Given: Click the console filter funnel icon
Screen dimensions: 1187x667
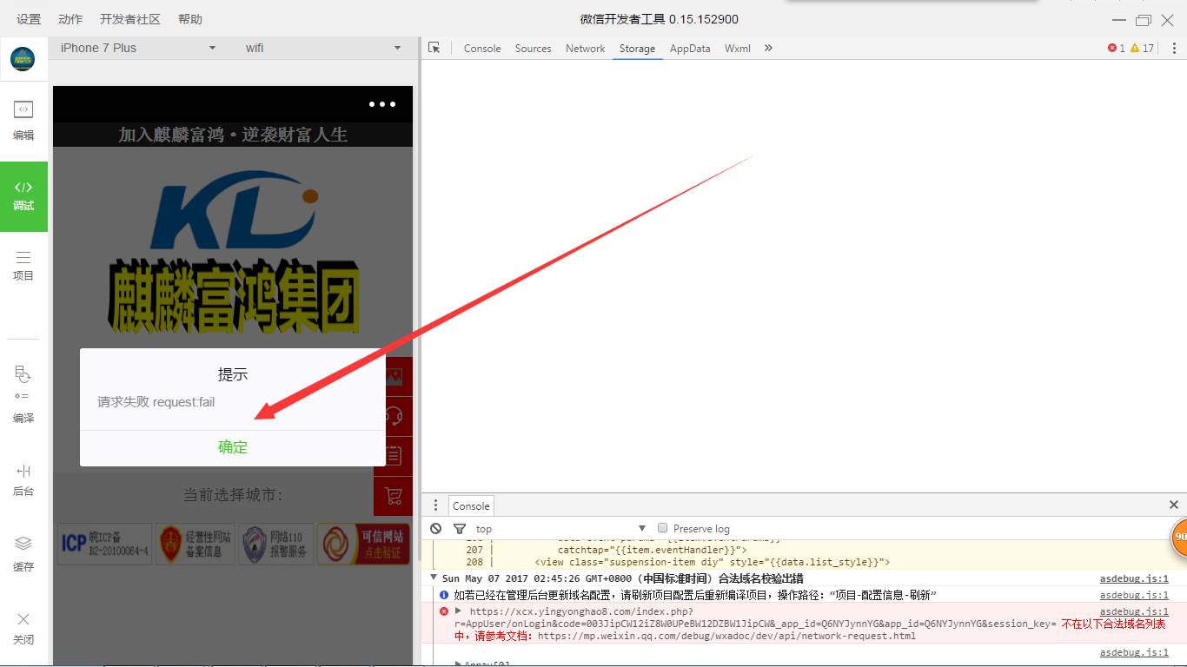Looking at the screenshot, I should [x=460, y=528].
